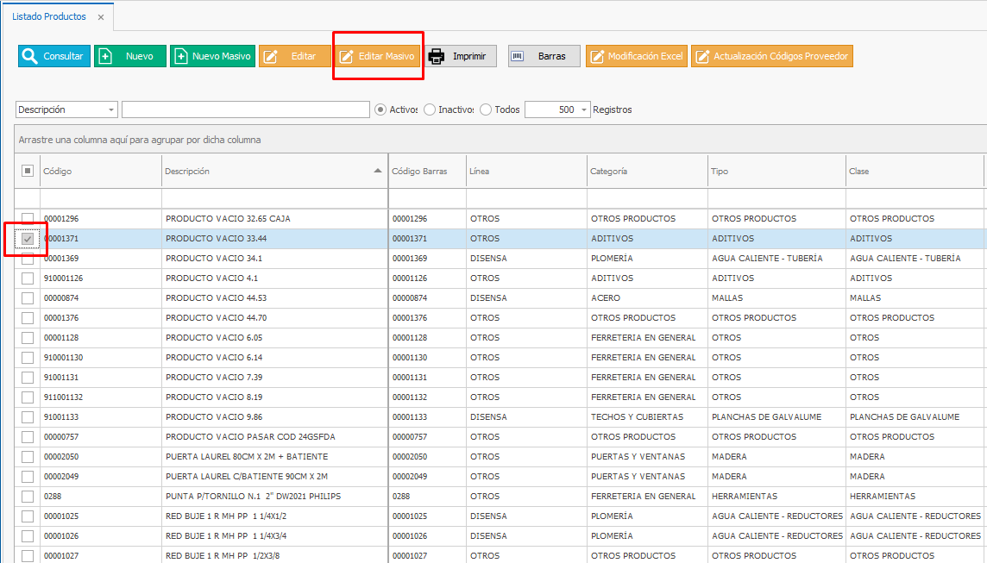Select the Inactivos radio button

point(430,110)
